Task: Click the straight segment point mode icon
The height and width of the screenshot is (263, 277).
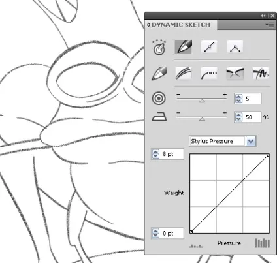Action: pyautogui.click(x=209, y=46)
